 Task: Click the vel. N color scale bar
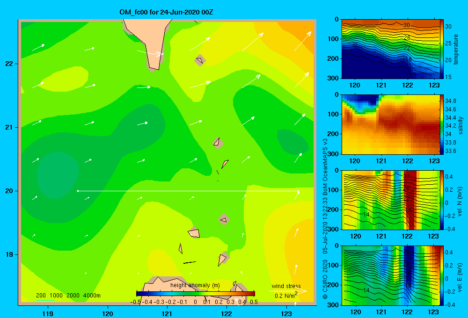[x=442, y=200]
